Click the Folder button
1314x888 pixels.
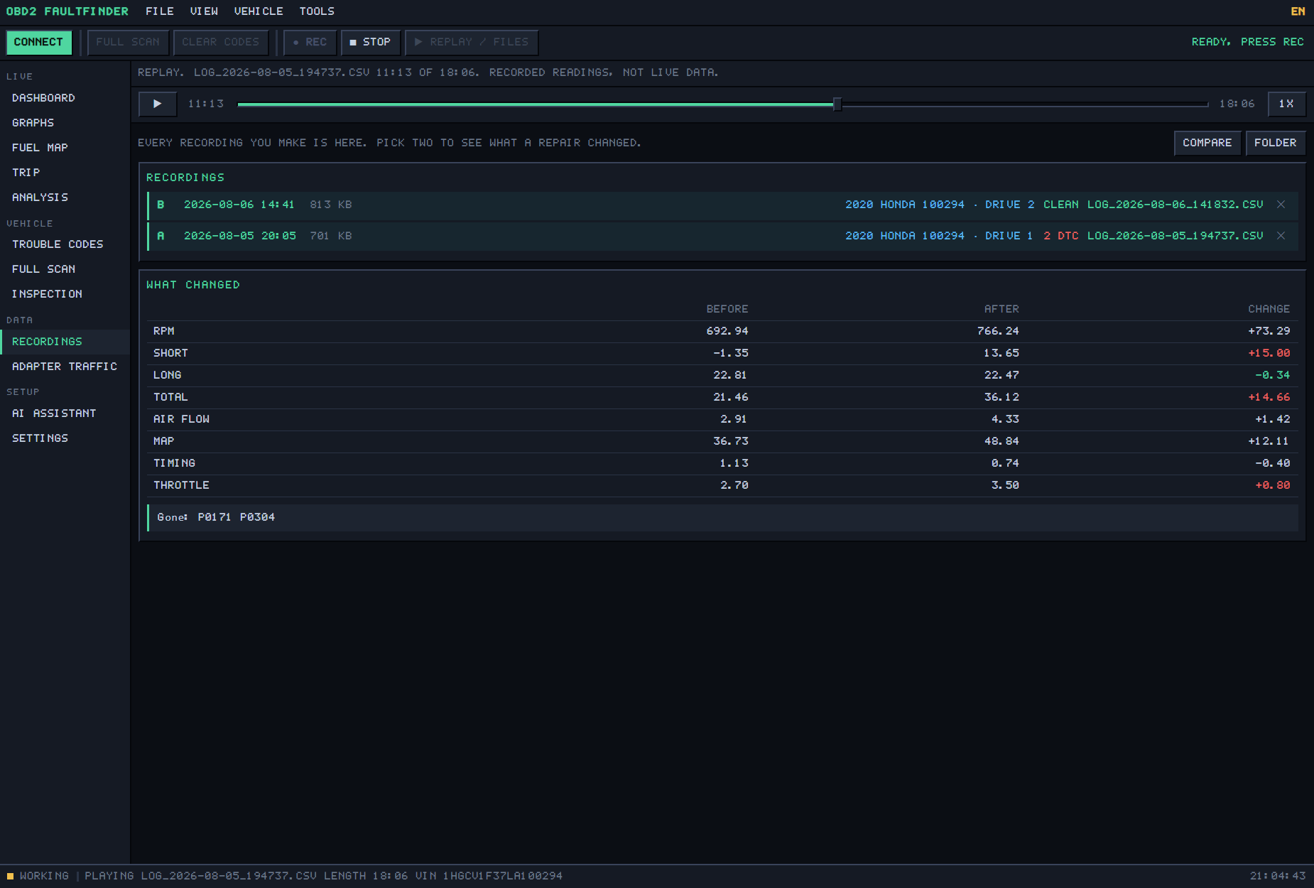tap(1275, 143)
